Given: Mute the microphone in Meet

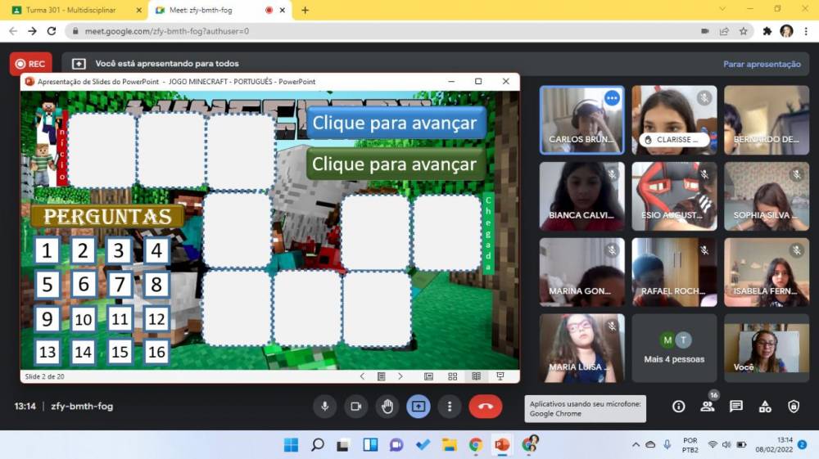Looking at the screenshot, I should 325,406.
